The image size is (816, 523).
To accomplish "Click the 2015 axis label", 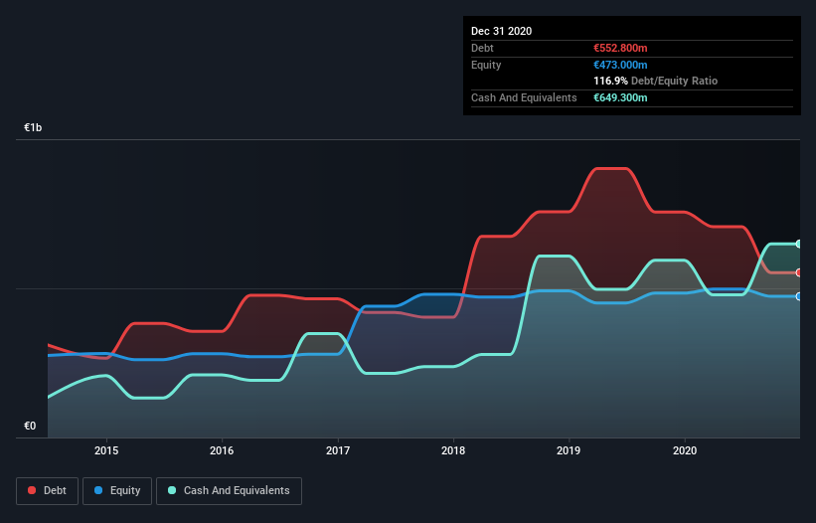I will point(106,450).
